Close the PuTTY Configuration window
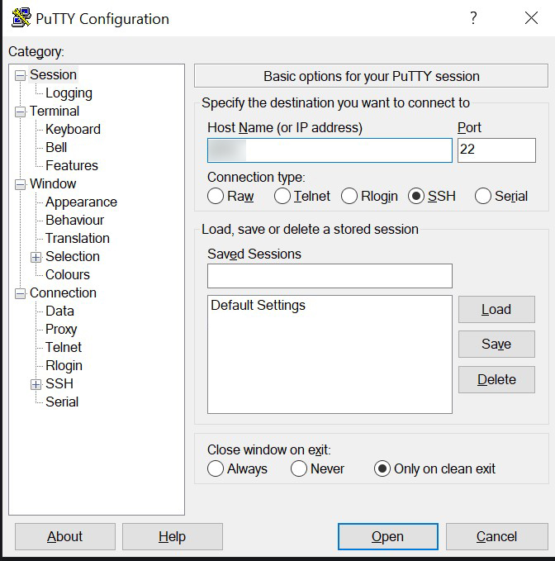 pos(531,17)
